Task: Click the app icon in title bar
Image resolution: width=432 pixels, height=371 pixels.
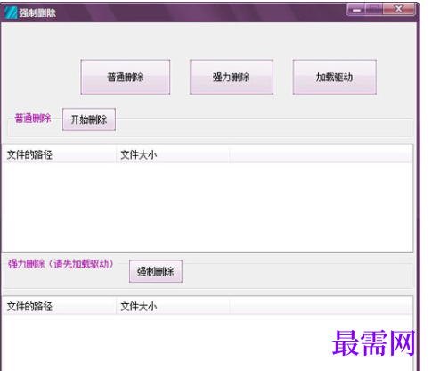Action: (11, 12)
